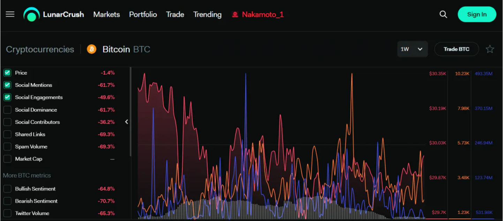This screenshot has height=221, width=503.
Task: Click the orange Bitcoin coin icon
Action: click(x=91, y=49)
